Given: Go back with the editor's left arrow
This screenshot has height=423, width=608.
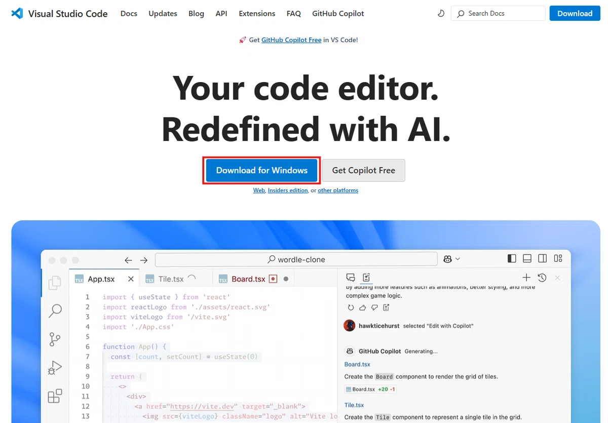Looking at the screenshot, I should click(x=128, y=260).
